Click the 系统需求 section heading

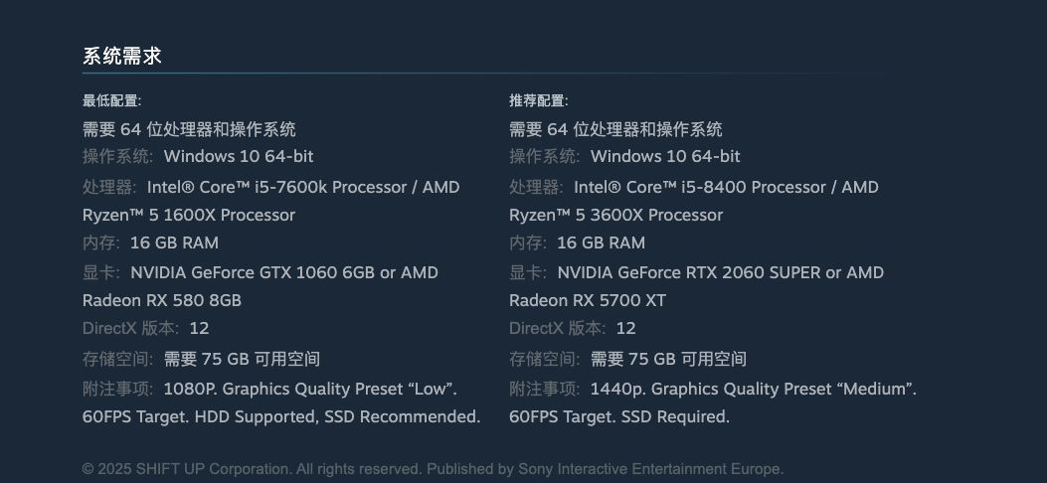121,57
